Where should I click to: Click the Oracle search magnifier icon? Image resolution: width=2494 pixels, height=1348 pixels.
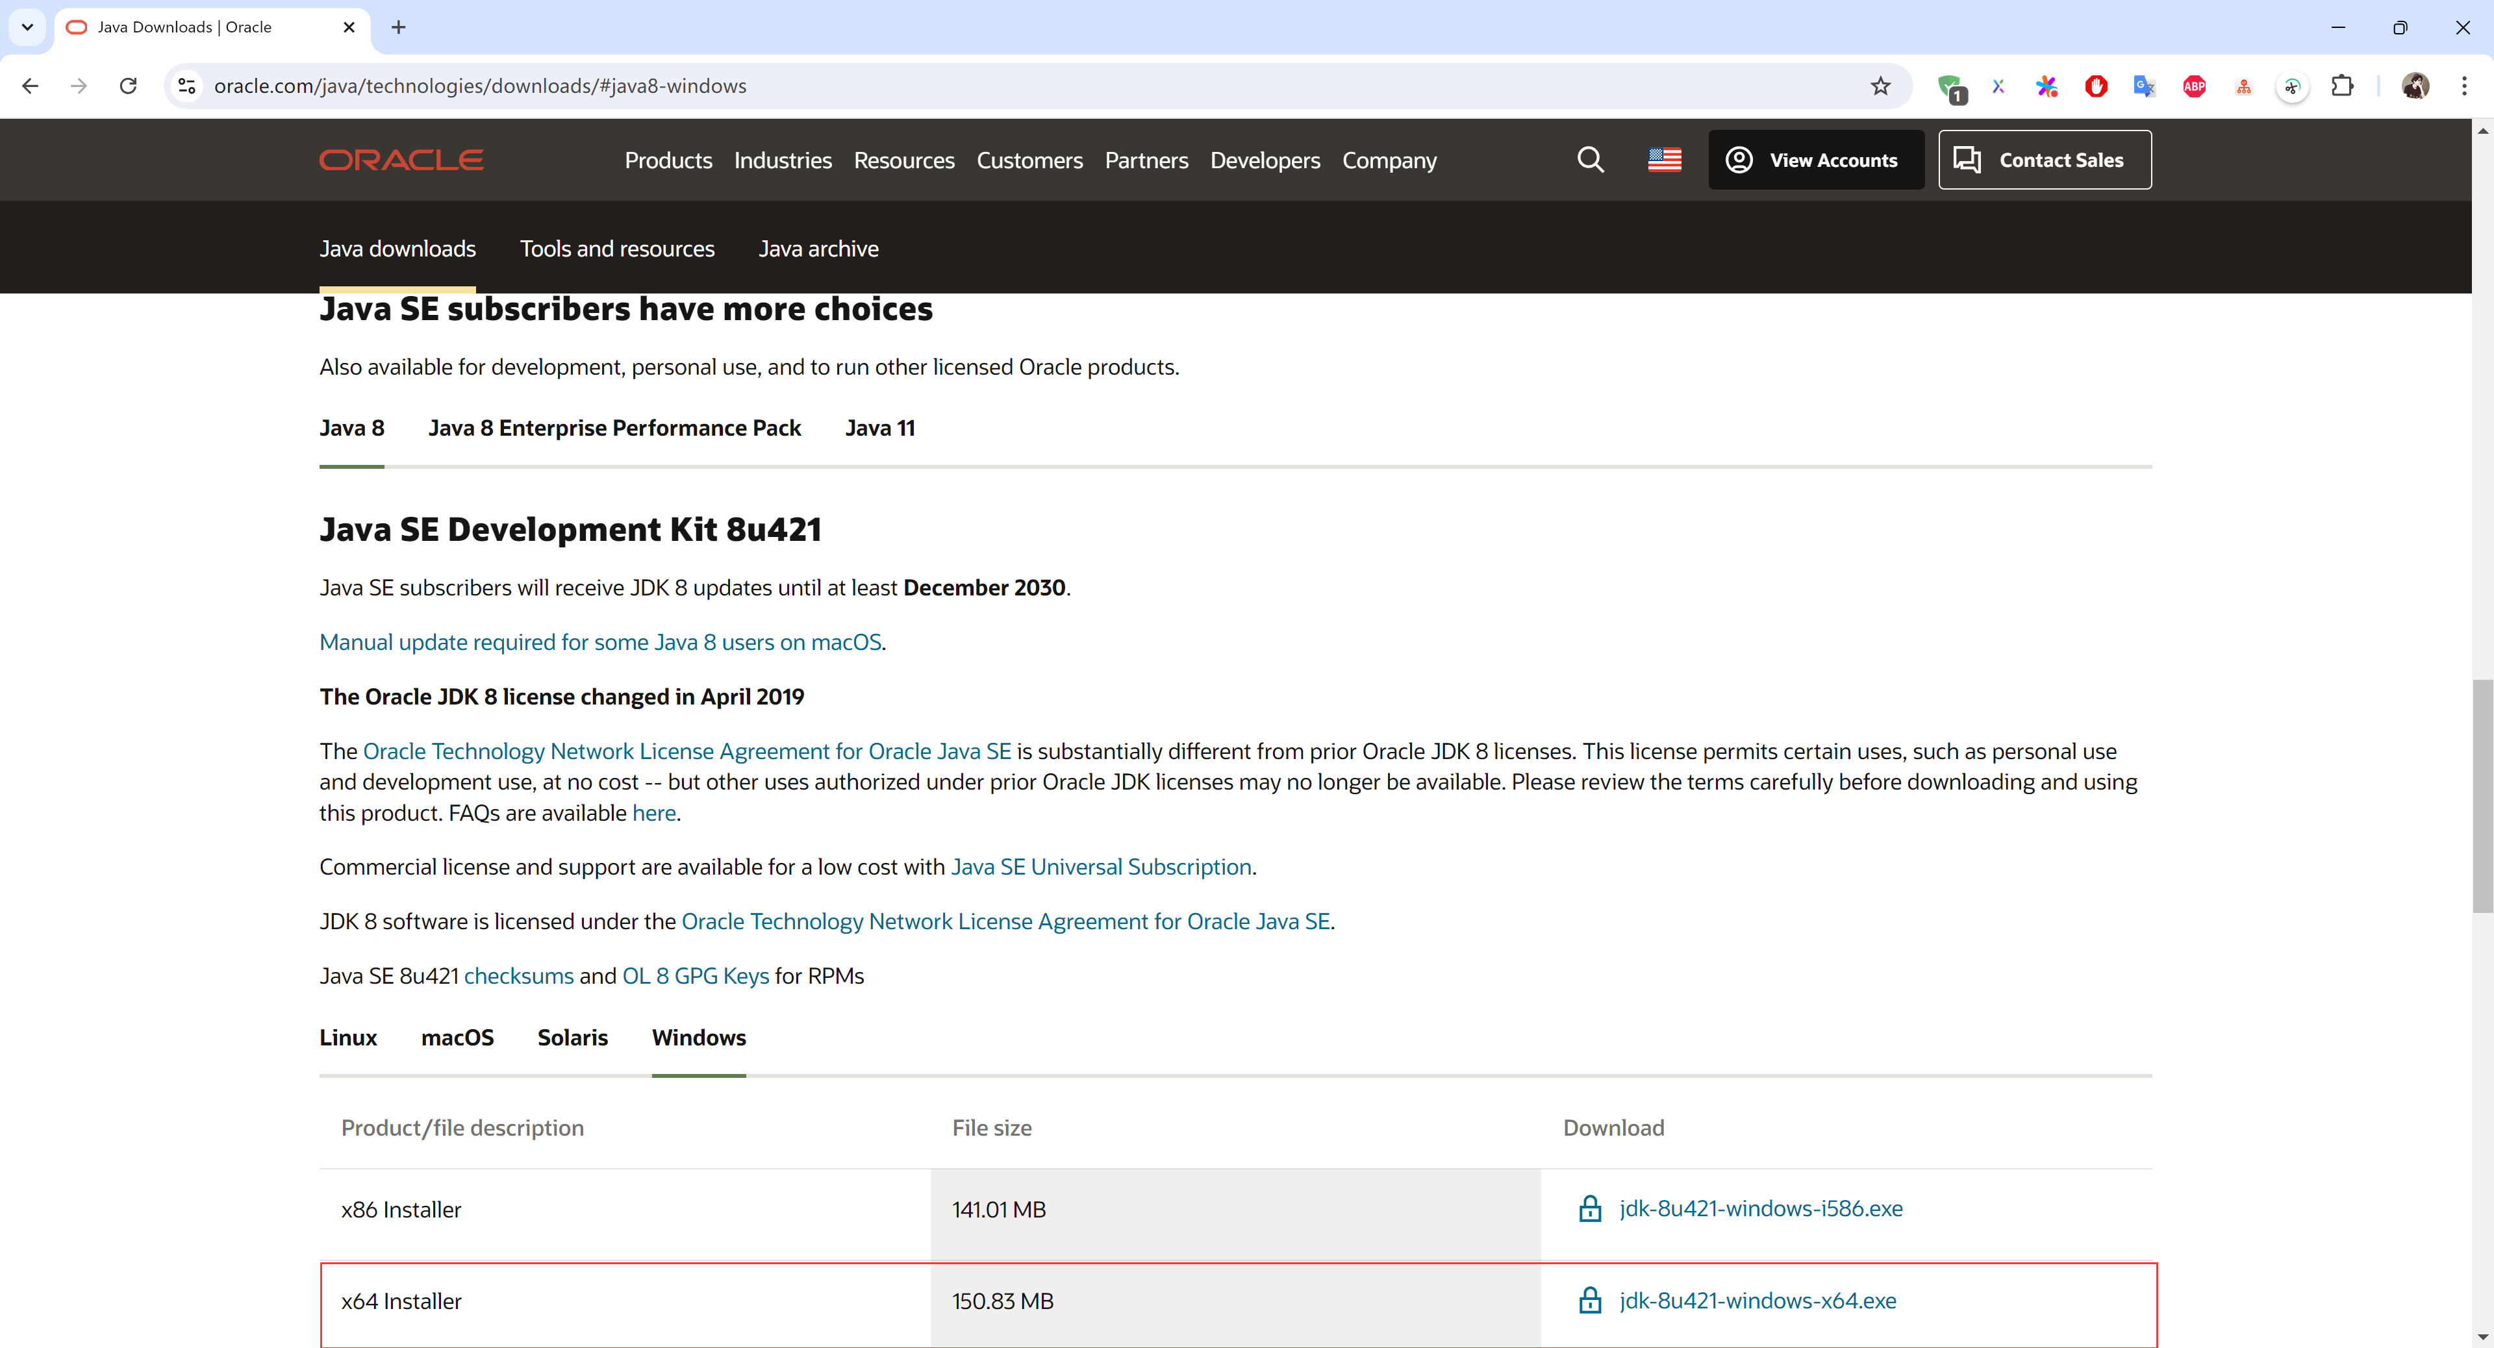(x=1590, y=160)
